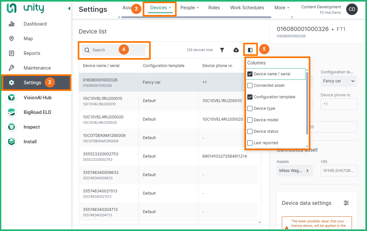Uncheck the Configuration template column
367x231 pixels.
pyautogui.click(x=250, y=97)
